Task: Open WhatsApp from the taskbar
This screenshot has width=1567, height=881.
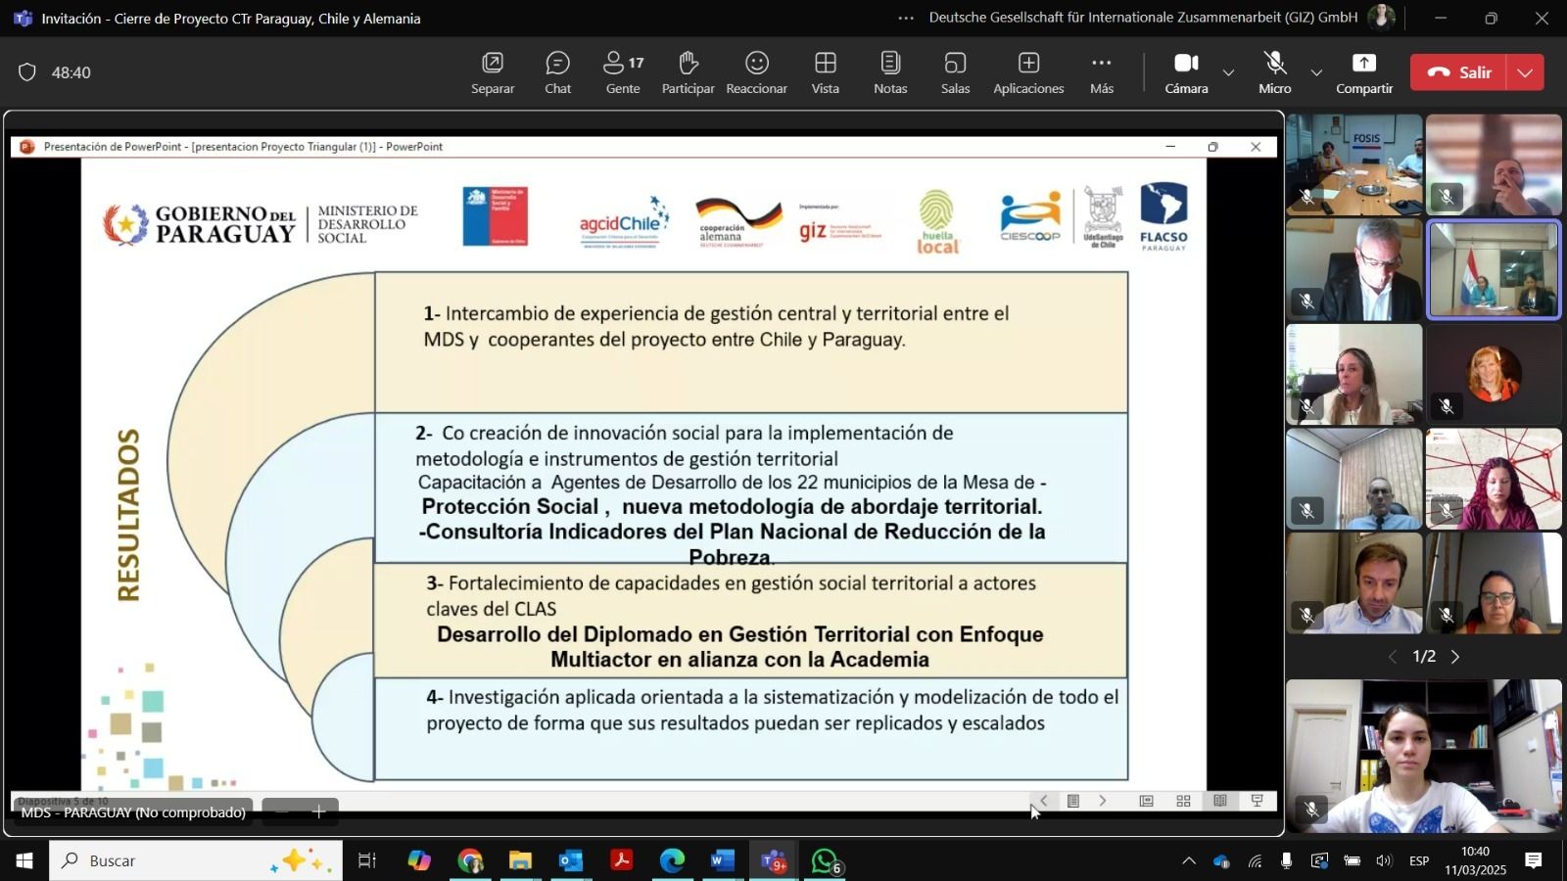Action: click(825, 860)
